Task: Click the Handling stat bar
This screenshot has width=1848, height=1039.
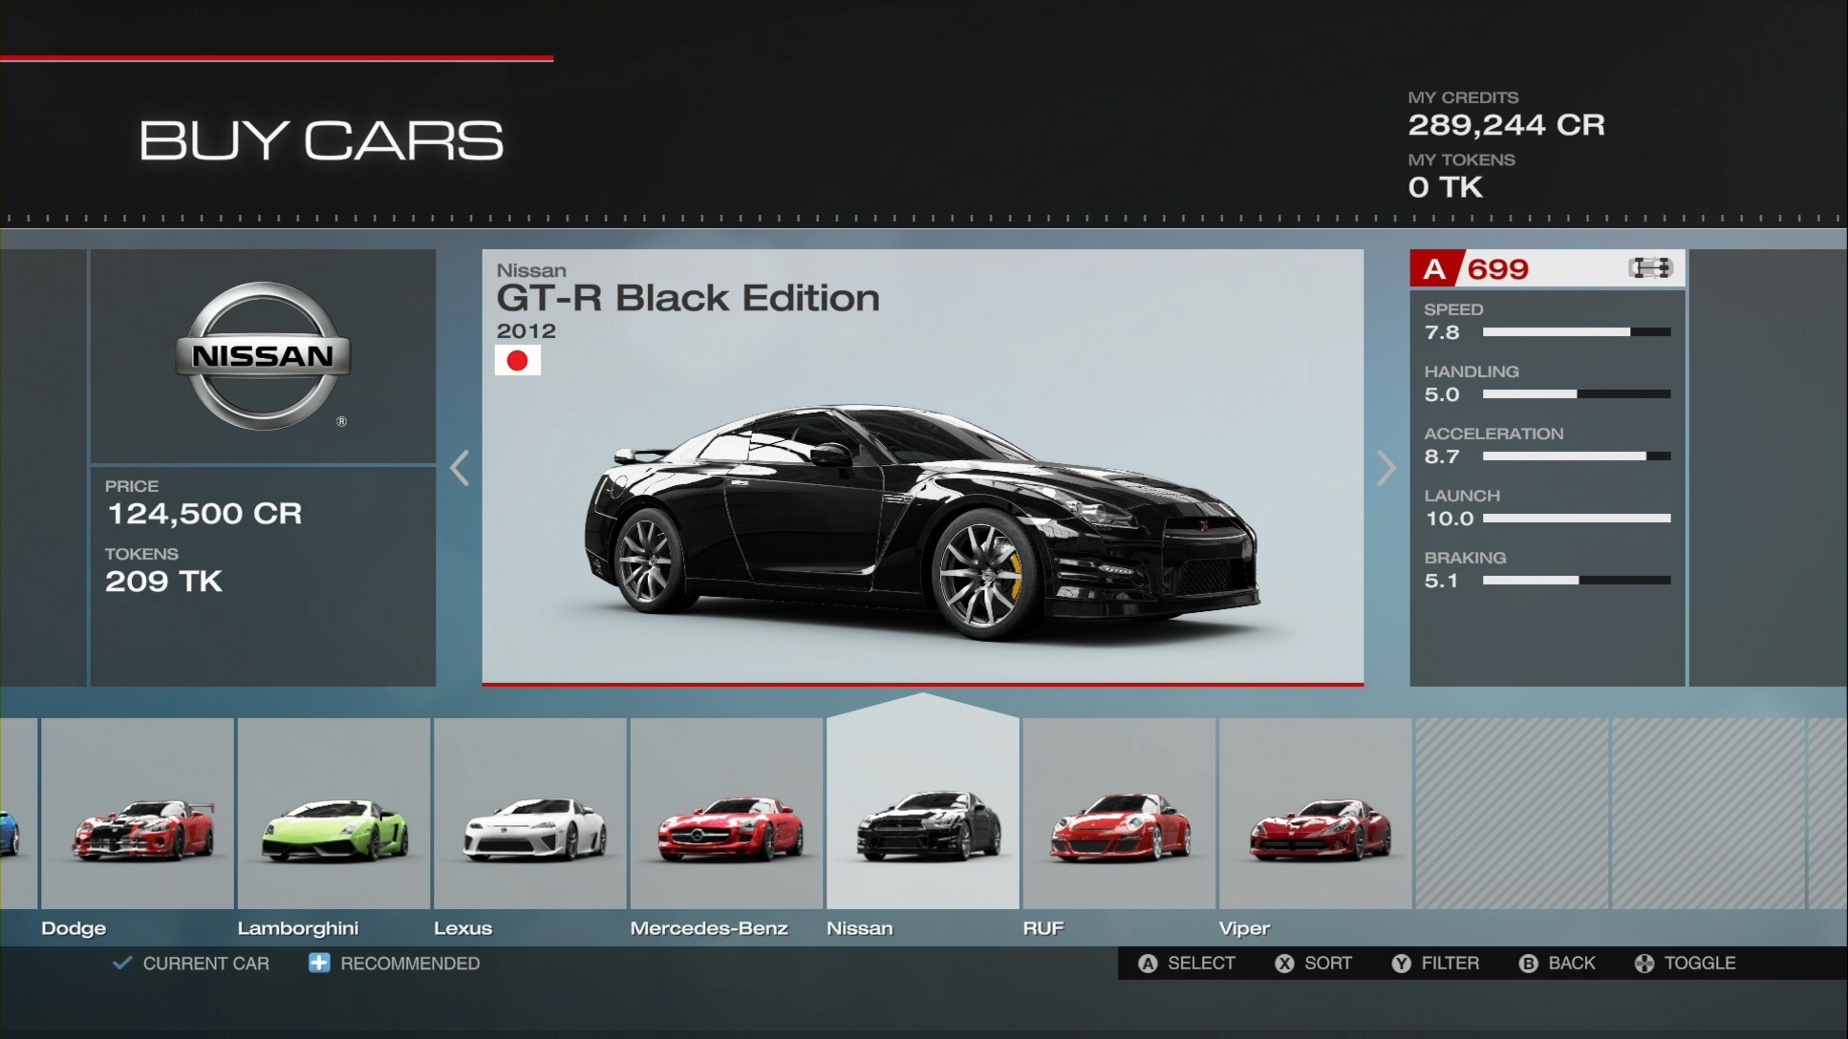Action: (1577, 394)
